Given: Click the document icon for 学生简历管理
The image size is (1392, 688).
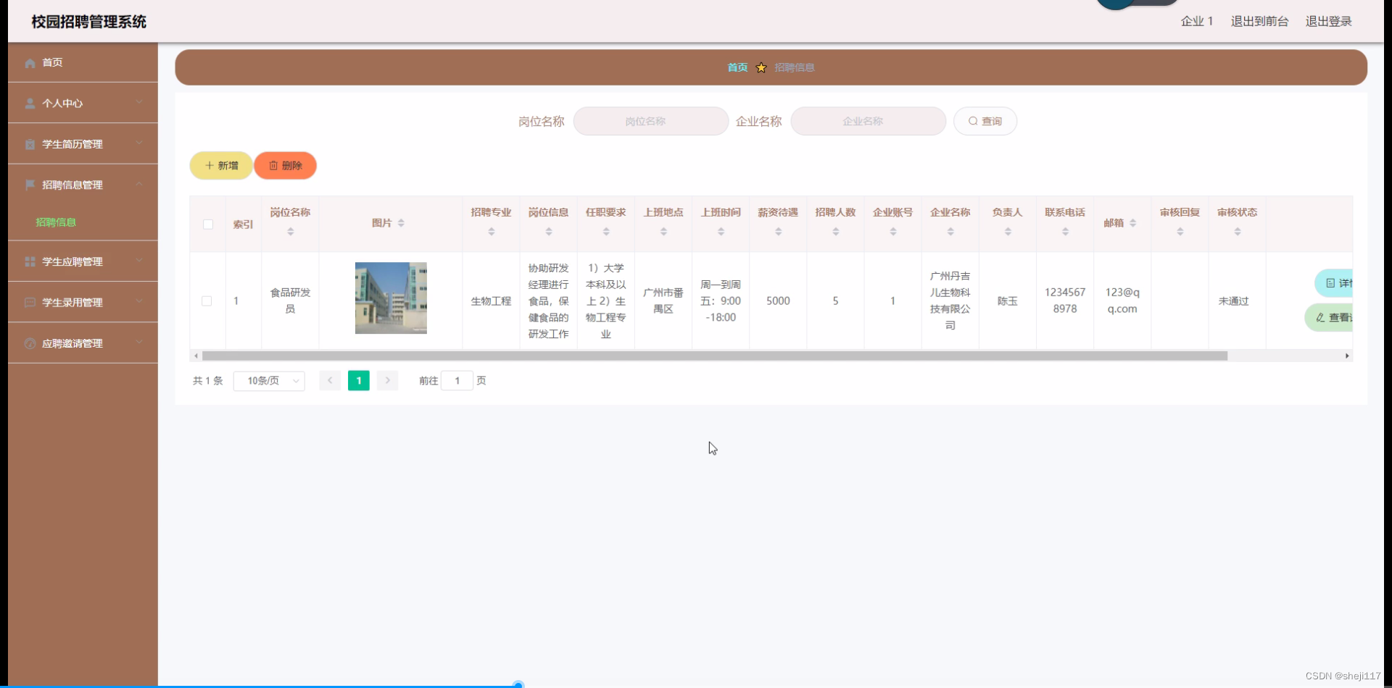Looking at the screenshot, I should coord(30,143).
